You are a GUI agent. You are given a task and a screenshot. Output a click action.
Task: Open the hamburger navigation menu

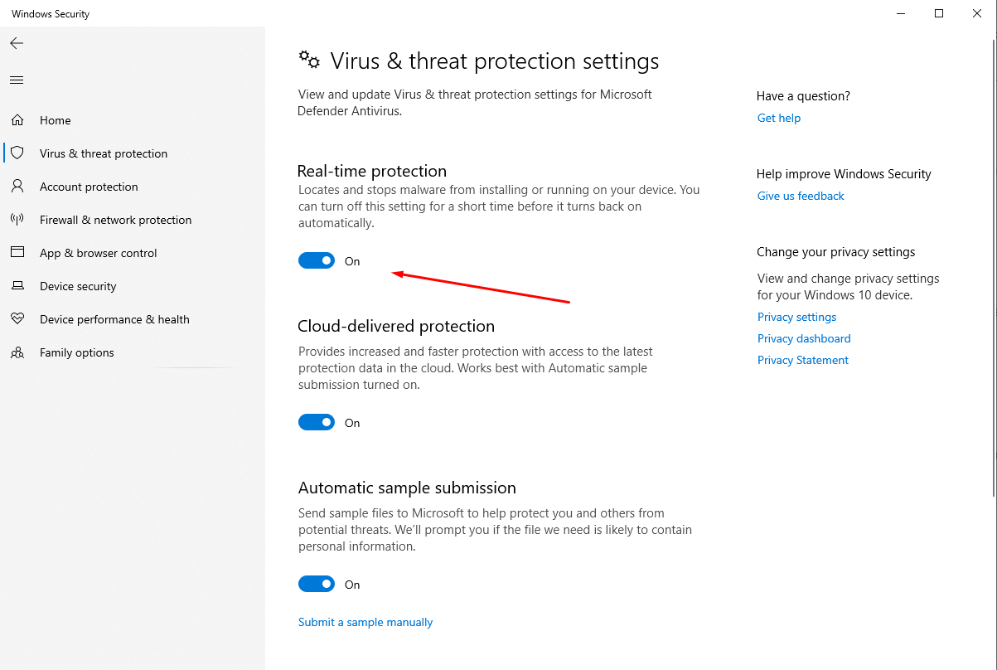17,80
